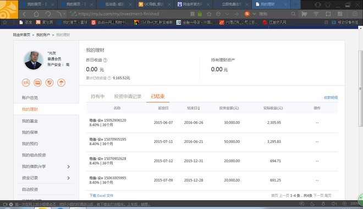Click the Wi-Fi toolbar icon
Image resolution: width=363 pixels, height=209 pixels.
[316, 14]
